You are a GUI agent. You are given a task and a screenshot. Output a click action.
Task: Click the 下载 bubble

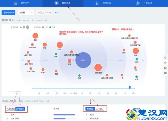122,75
